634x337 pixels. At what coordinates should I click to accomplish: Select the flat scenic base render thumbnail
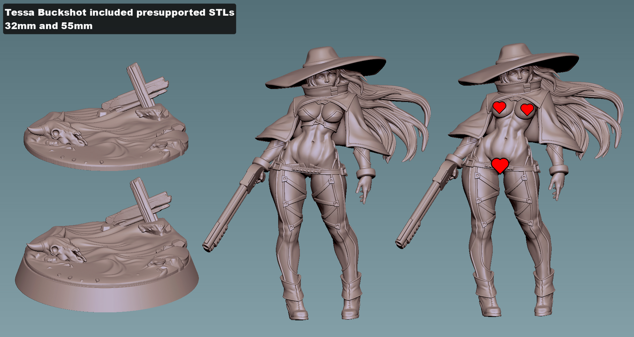click(x=106, y=117)
